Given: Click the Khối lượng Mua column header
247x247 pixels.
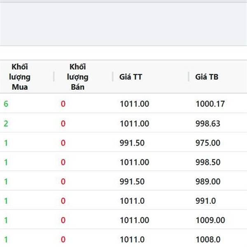Looking at the screenshot, I should tap(21, 77).
